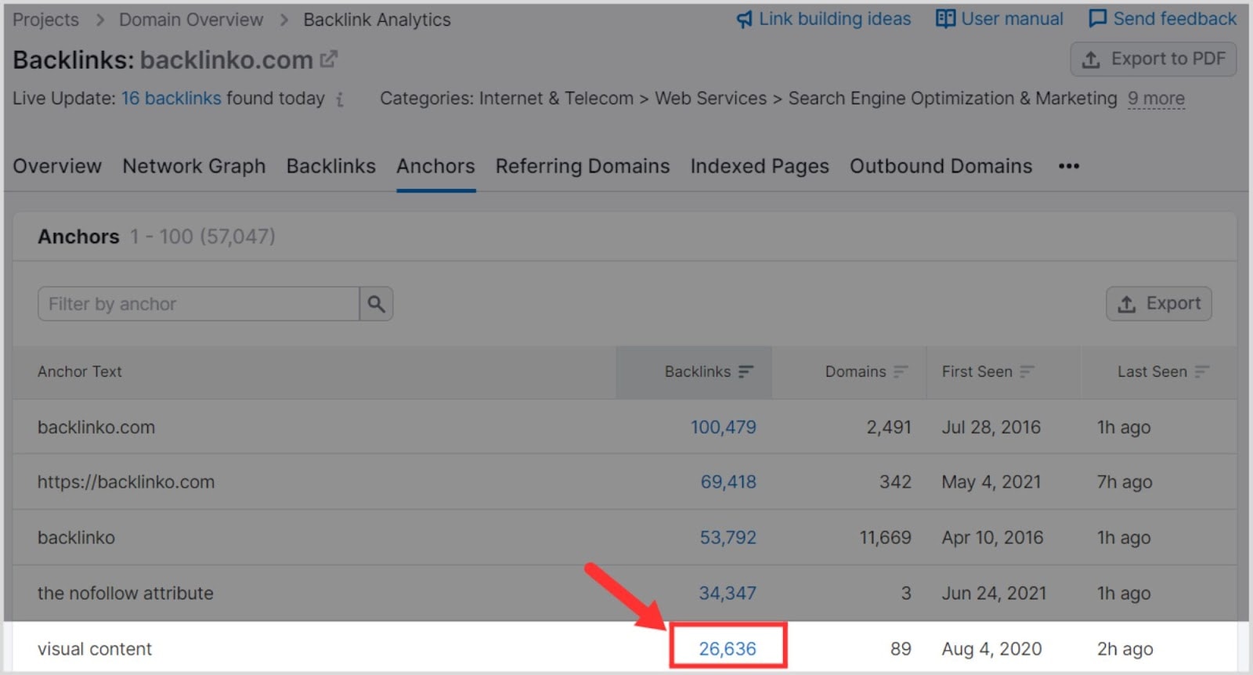Select the Indexed Pages tab
The image size is (1253, 675).
click(x=759, y=166)
